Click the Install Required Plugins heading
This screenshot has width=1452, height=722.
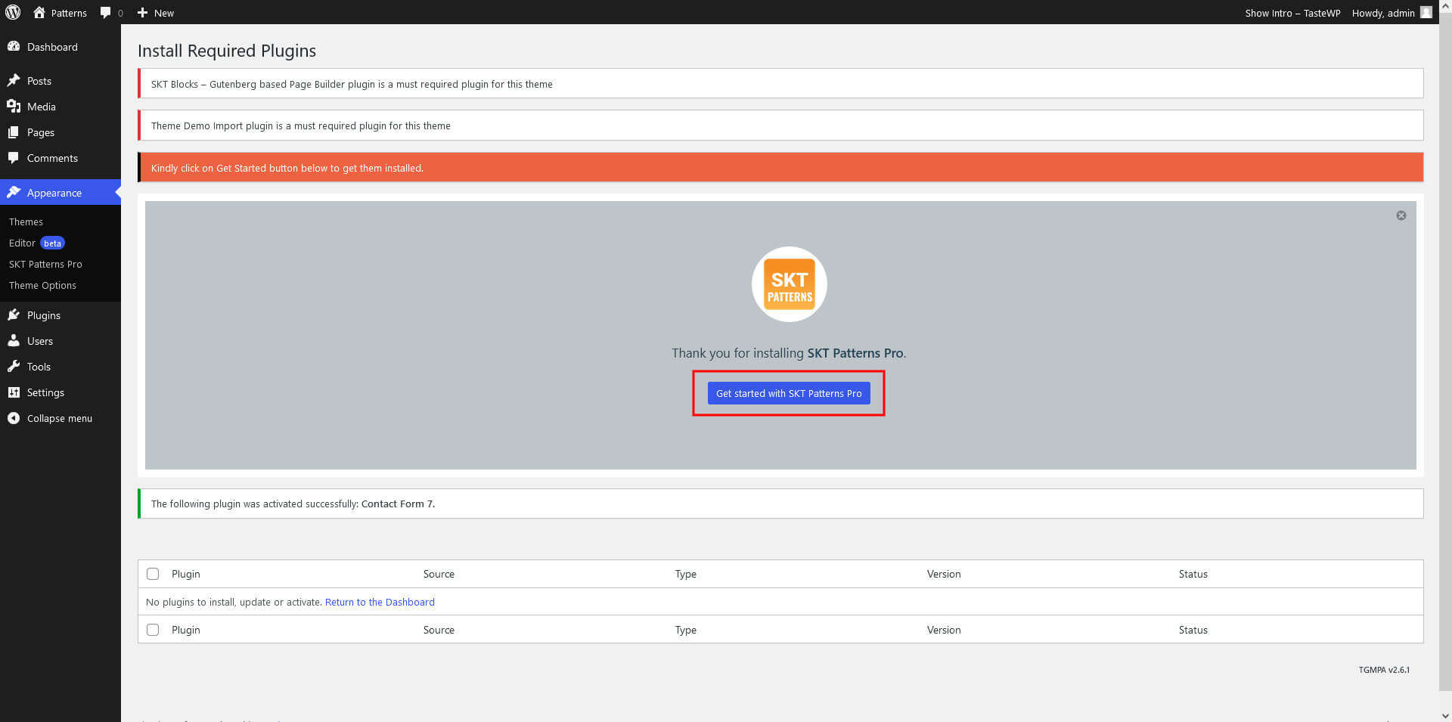[227, 51]
